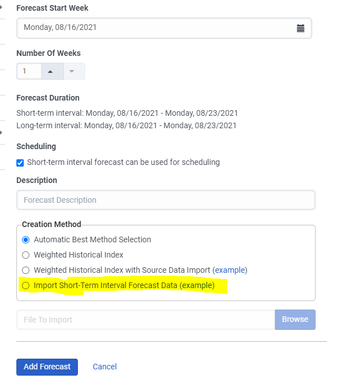Open the Forecast Start Week calendar picker
Image resolution: width=345 pixels, height=379 pixels.
pos(300,28)
